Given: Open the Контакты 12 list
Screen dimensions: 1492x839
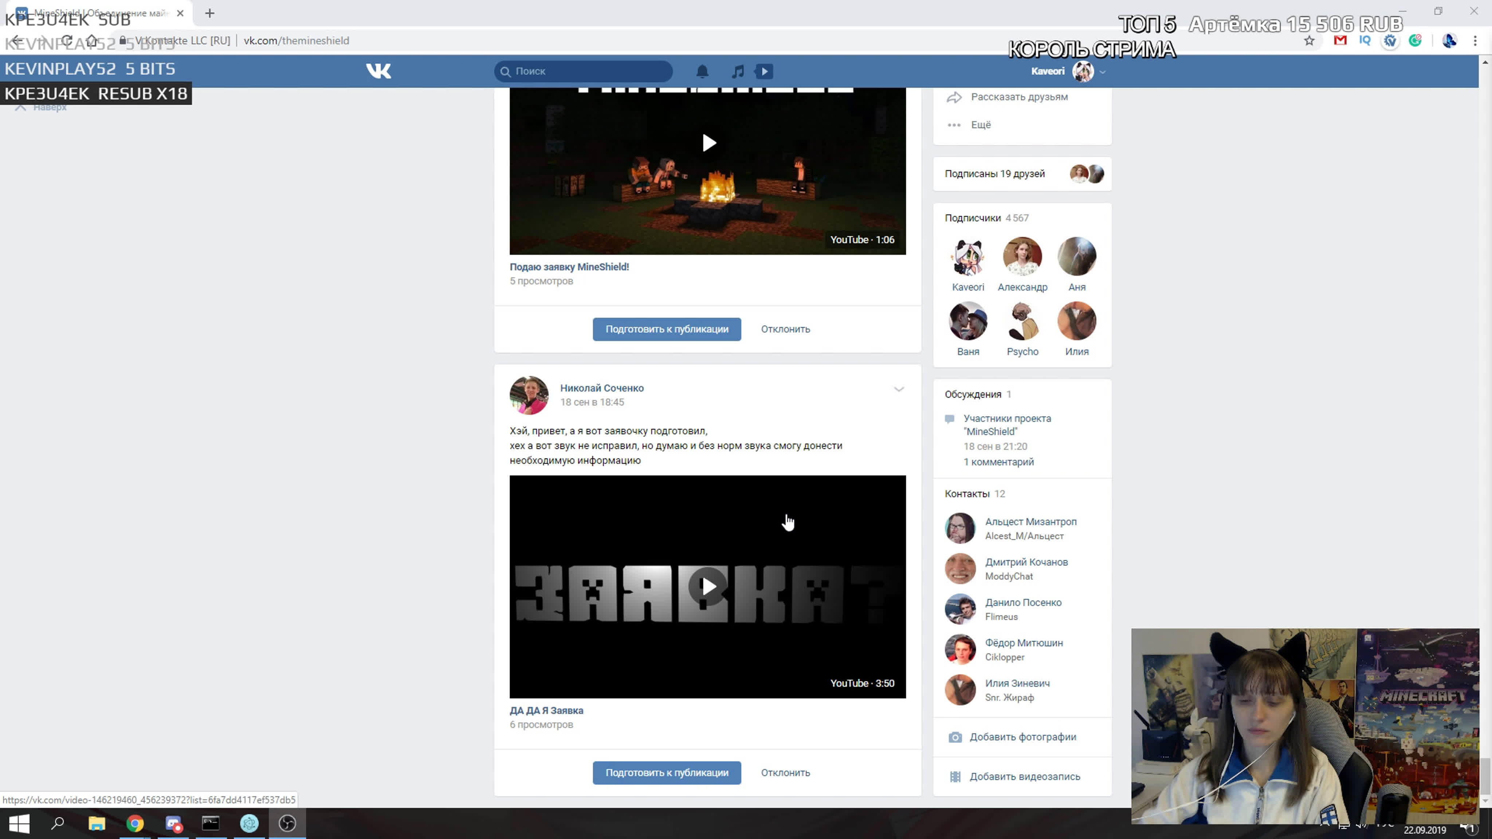Looking at the screenshot, I should [975, 494].
